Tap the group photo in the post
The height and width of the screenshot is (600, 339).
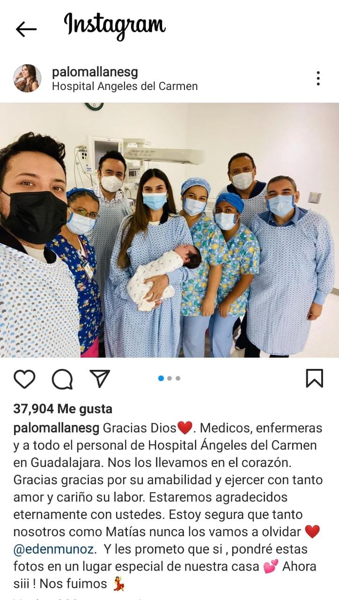169,230
